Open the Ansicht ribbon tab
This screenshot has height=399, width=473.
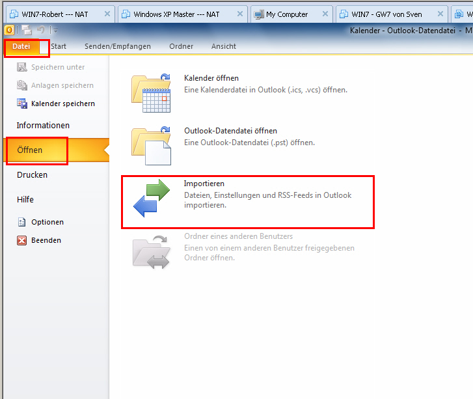(224, 46)
